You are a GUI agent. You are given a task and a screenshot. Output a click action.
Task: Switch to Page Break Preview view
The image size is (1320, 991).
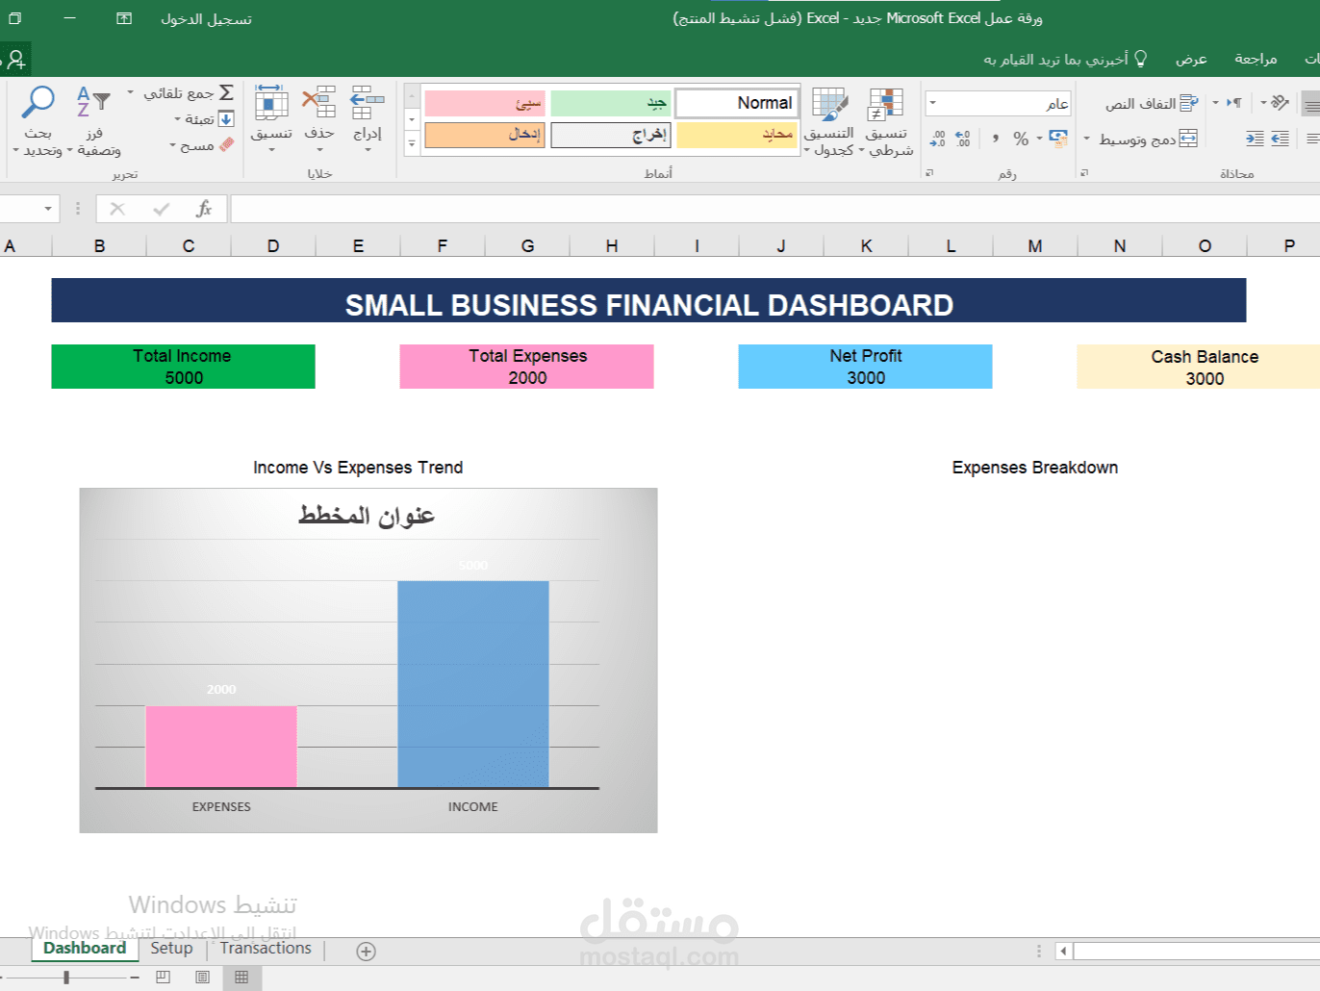coord(163,978)
